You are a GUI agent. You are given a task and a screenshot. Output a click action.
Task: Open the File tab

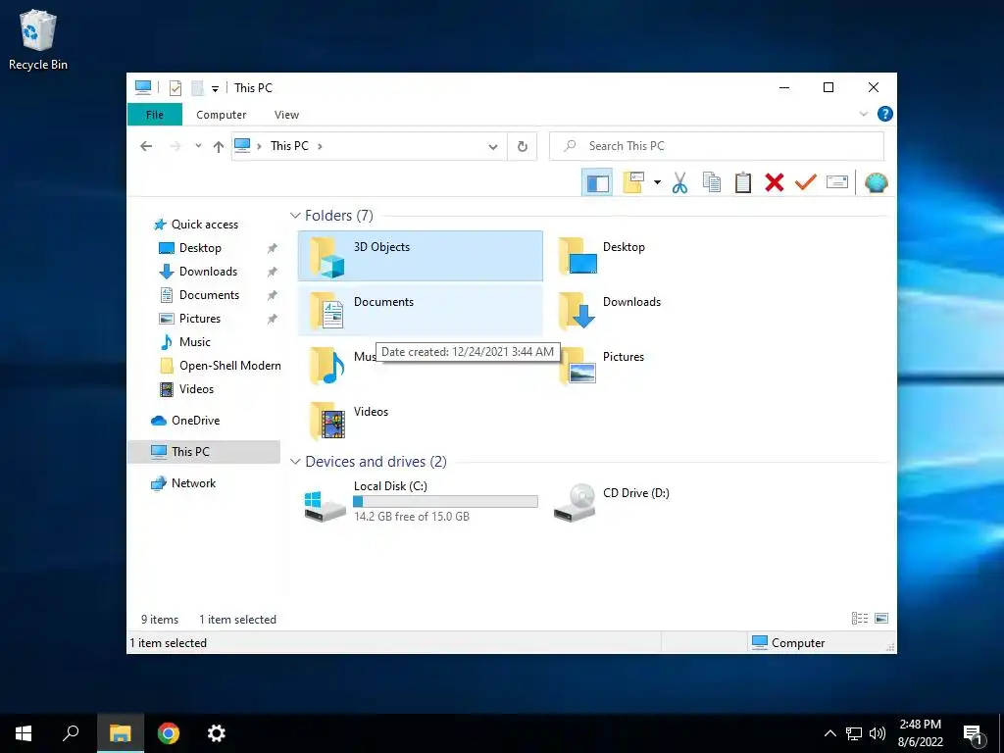point(154,115)
